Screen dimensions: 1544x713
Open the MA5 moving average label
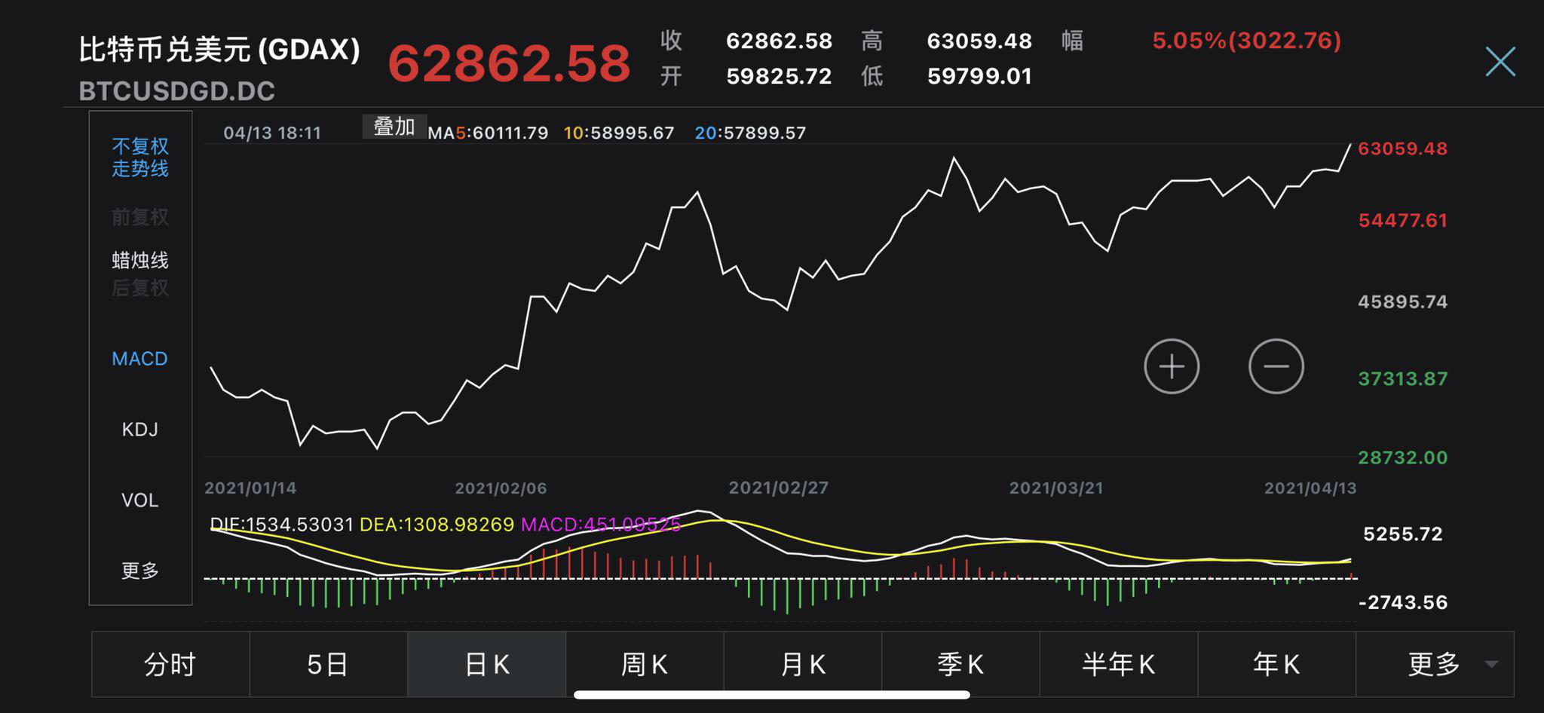tap(489, 133)
